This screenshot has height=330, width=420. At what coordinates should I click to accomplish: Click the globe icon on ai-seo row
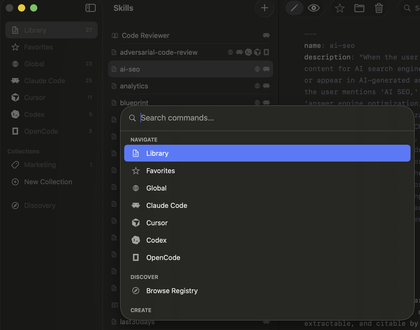257,69
